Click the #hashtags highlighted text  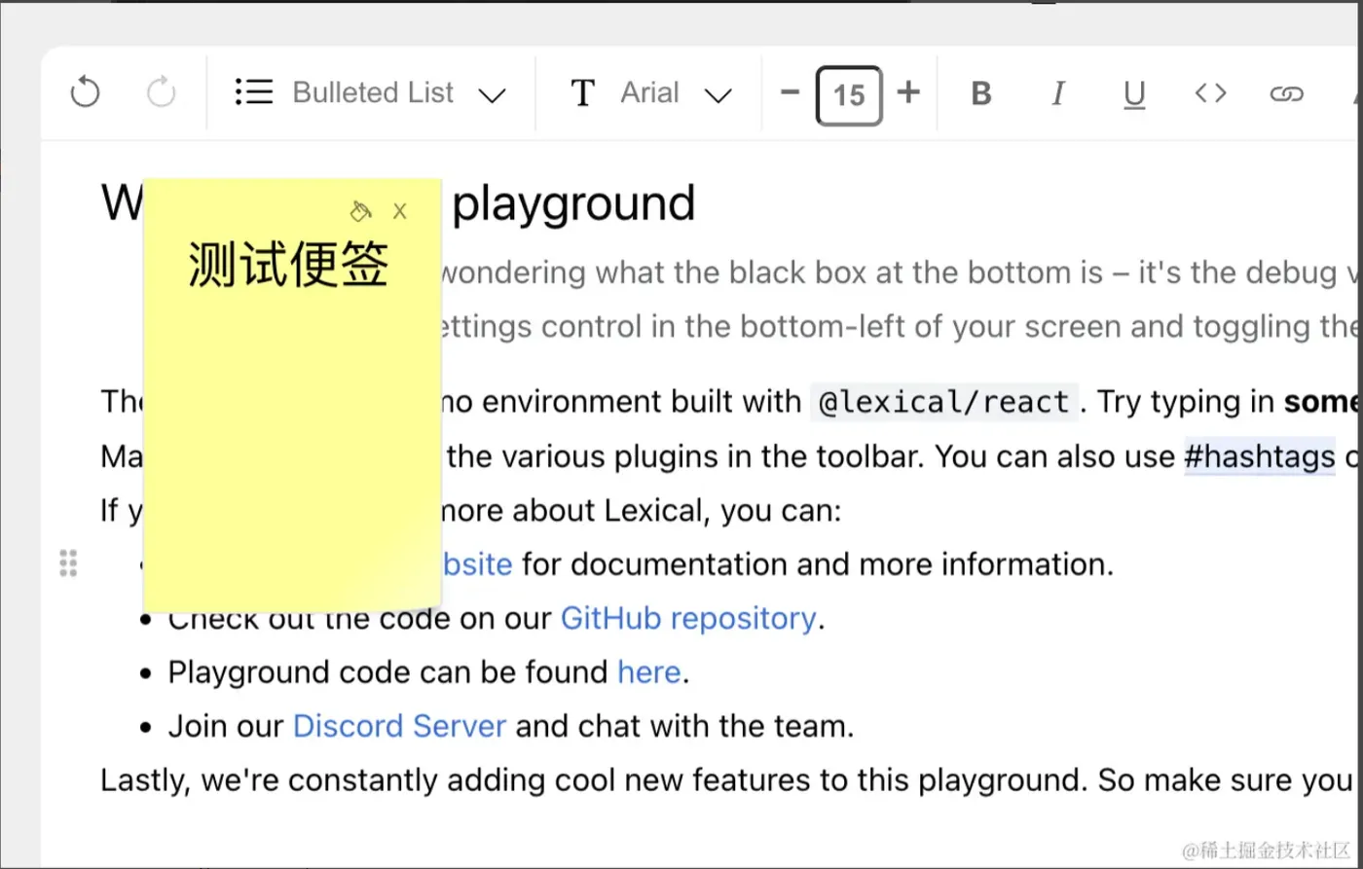coord(1260,456)
